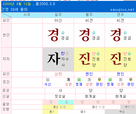The image size is (136, 114).
Task: Click the '음양 오행' row label
Action: click(x=6, y=107)
